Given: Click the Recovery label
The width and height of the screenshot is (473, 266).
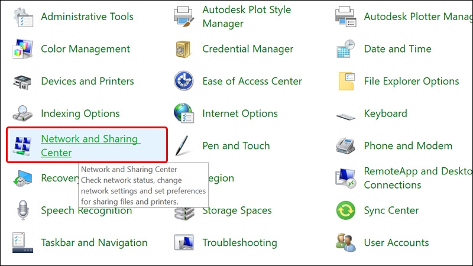Looking at the screenshot, I should [x=60, y=179].
